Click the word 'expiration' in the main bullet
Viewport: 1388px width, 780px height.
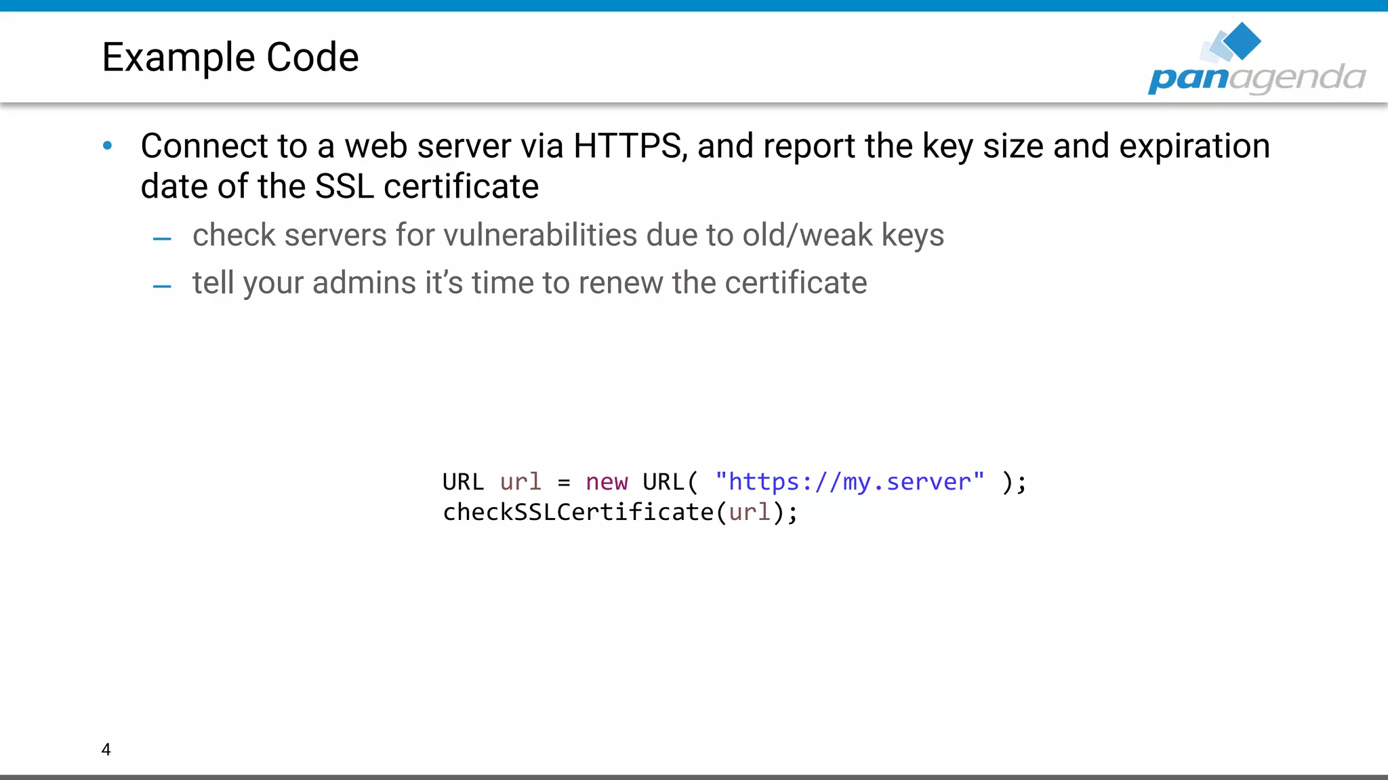click(x=1194, y=146)
